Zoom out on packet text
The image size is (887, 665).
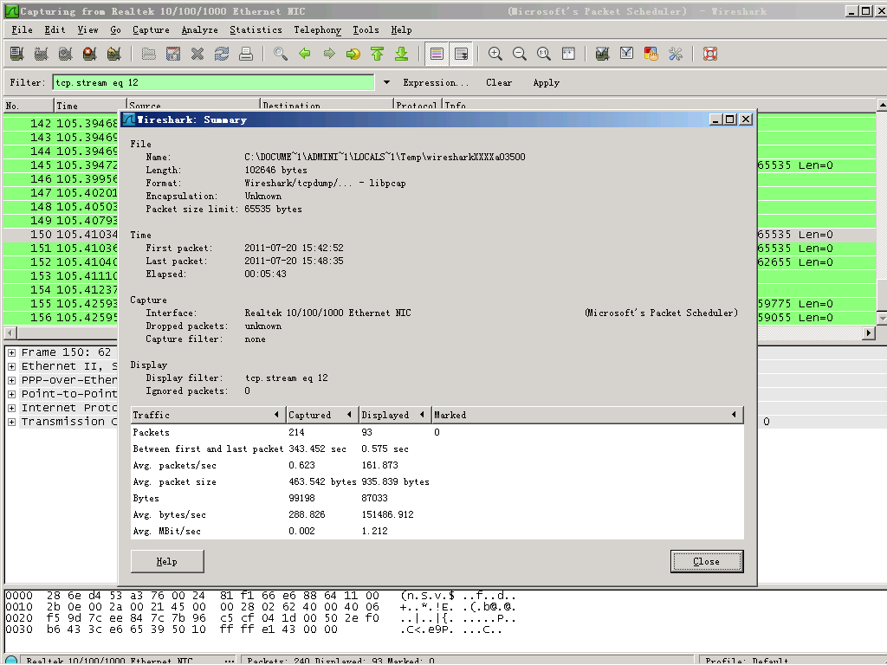pyautogui.click(x=520, y=54)
